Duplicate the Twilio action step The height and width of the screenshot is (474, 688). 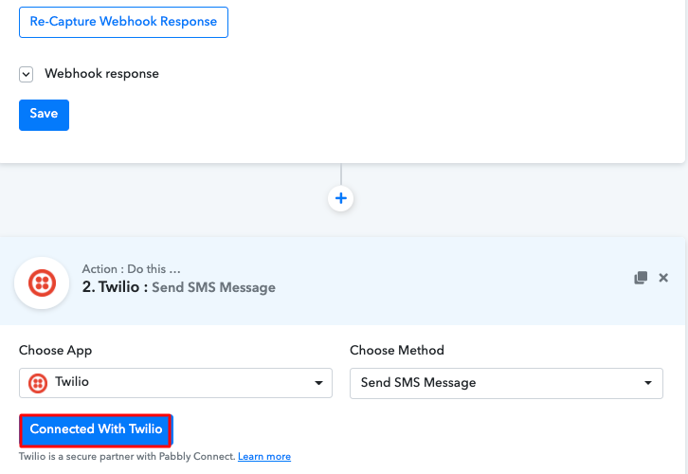point(641,278)
